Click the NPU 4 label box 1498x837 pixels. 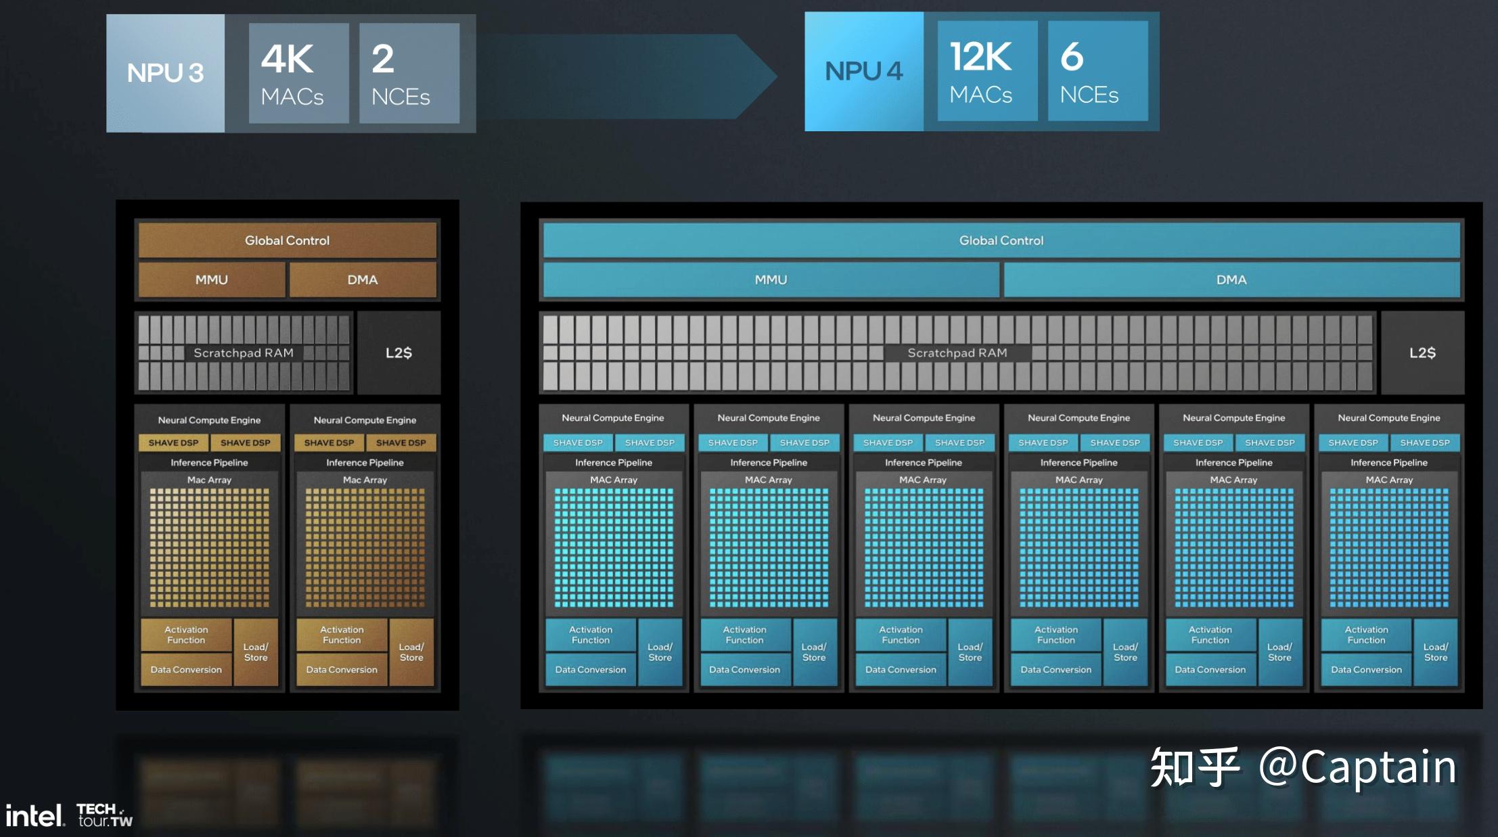(x=863, y=71)
